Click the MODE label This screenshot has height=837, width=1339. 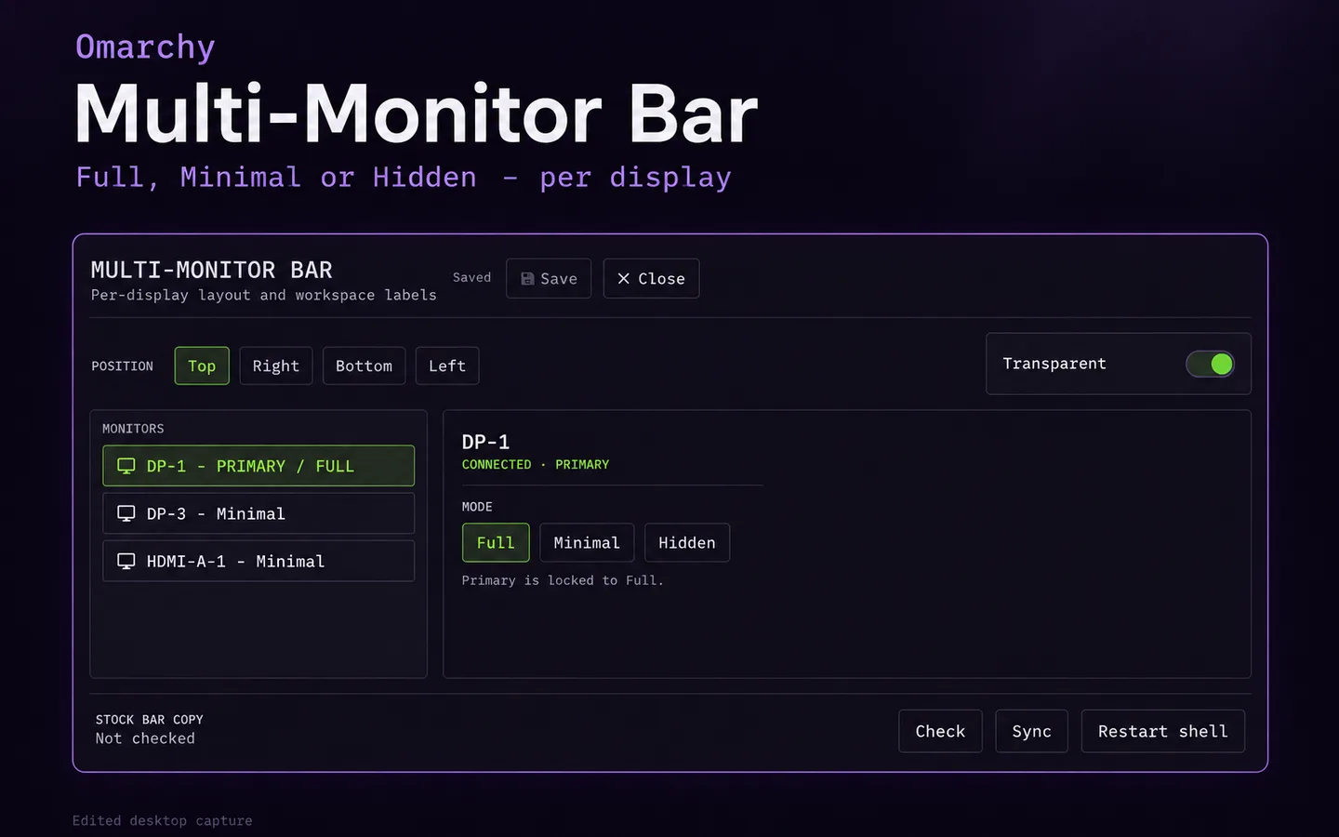click(477, 507)
